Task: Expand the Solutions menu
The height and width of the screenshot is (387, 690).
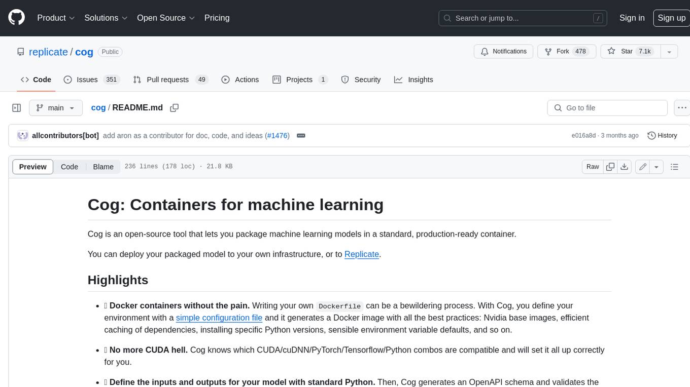Action: tap(106, 18)
